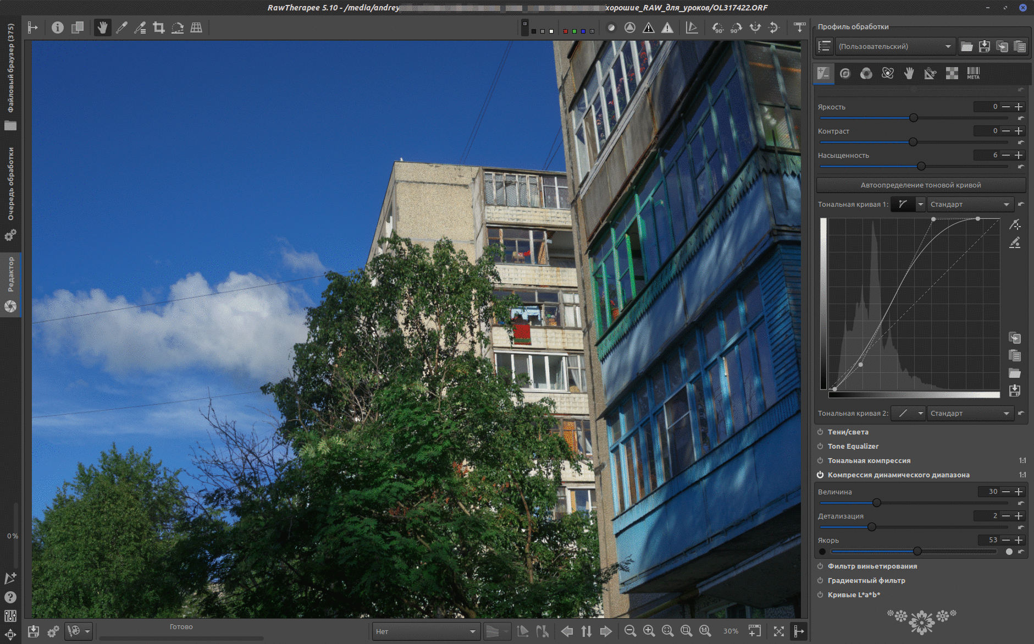Select the Perspective correction tool

point(196,27)
